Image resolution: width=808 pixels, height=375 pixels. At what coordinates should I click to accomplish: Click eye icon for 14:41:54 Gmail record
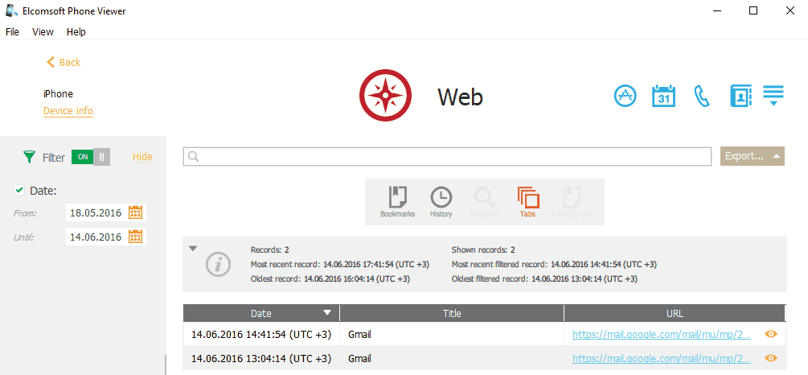tap(771, 334)
